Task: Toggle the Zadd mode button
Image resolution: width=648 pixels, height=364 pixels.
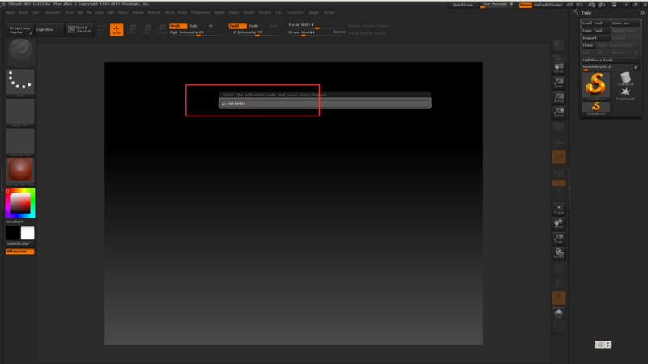Action: pyautogui.click(x=235, y=26)
